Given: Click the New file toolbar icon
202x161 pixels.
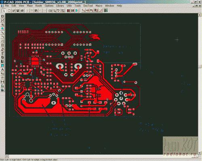Looking at the screenshot, I should pos(9,10).
